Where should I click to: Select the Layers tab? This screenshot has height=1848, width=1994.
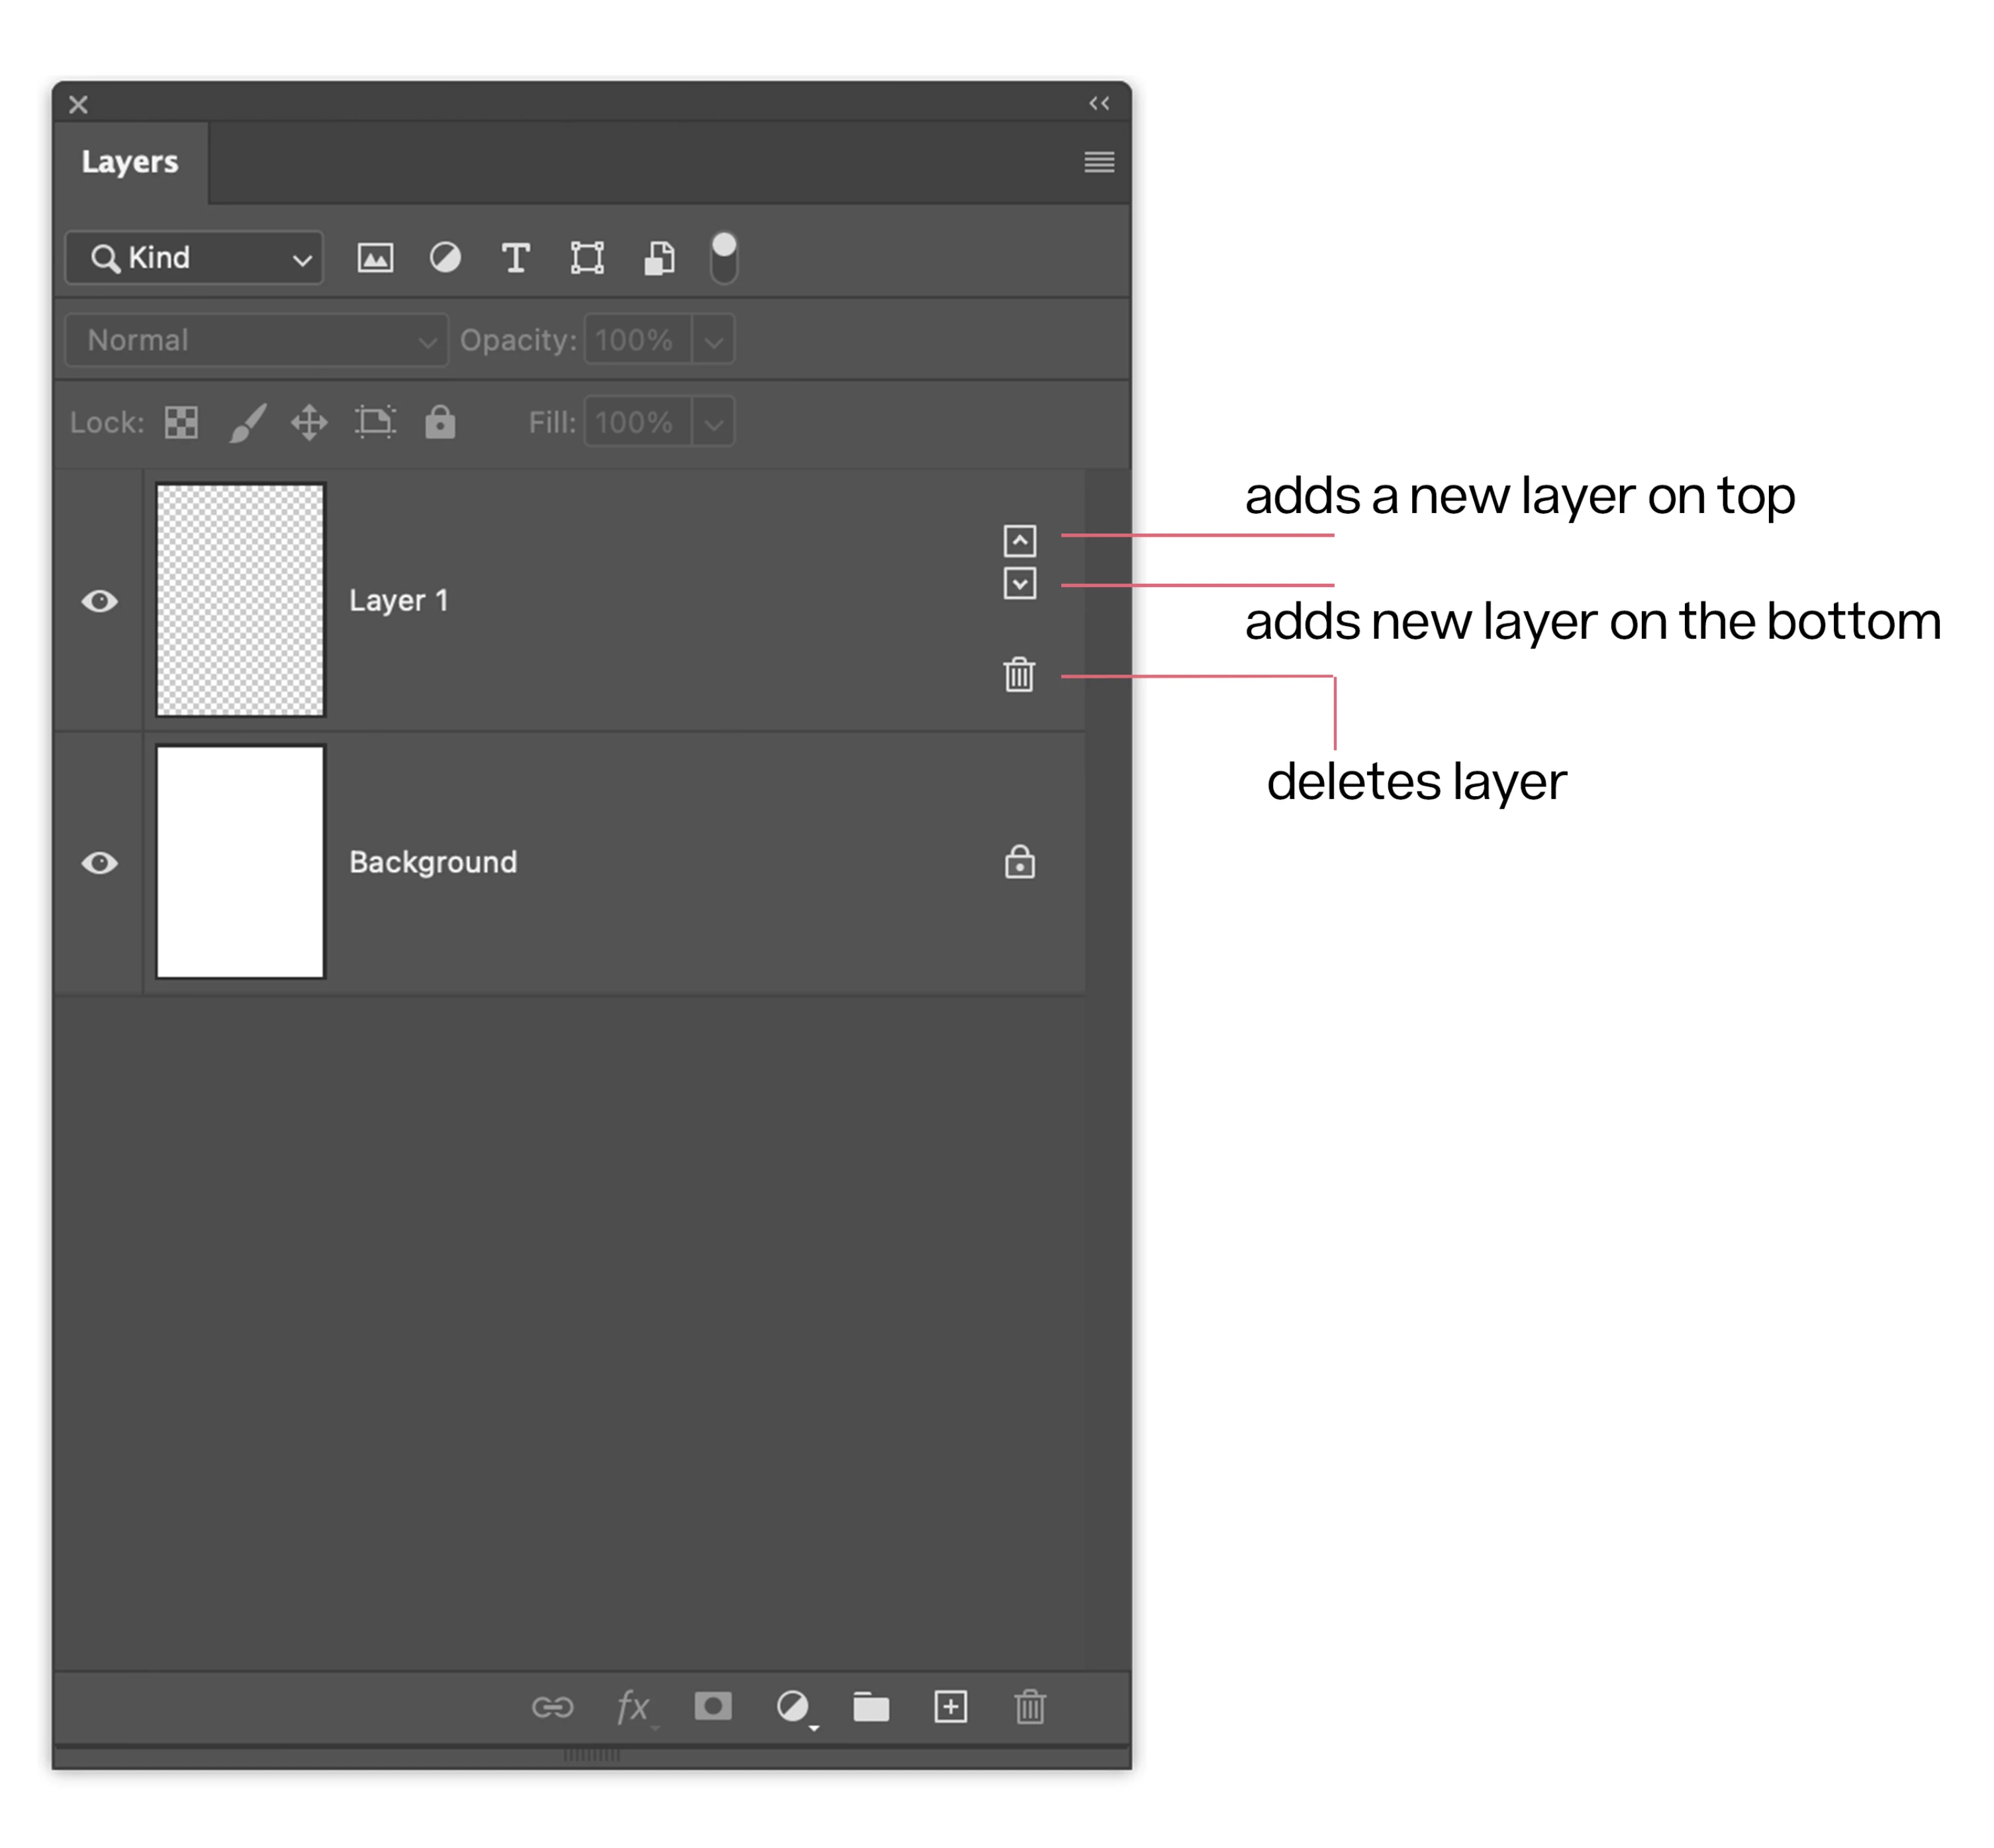click(x=130, y=162)
